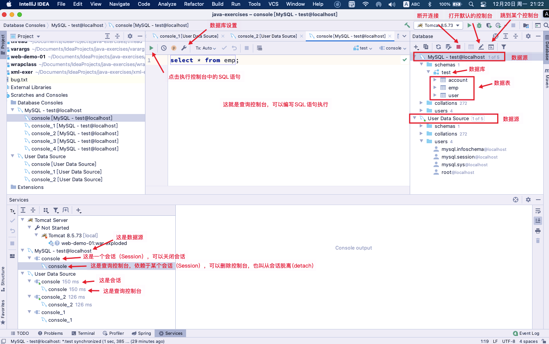Execute the SQL statement with the green arrow
The height and width of the screenshot is (344, 549).
tap(152, 48)
